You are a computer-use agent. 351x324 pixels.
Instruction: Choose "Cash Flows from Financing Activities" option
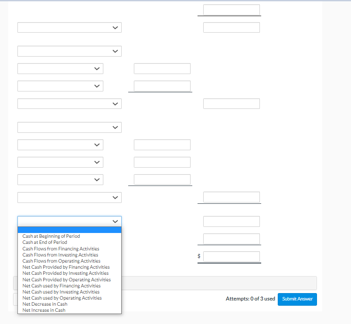click(61, 248)
